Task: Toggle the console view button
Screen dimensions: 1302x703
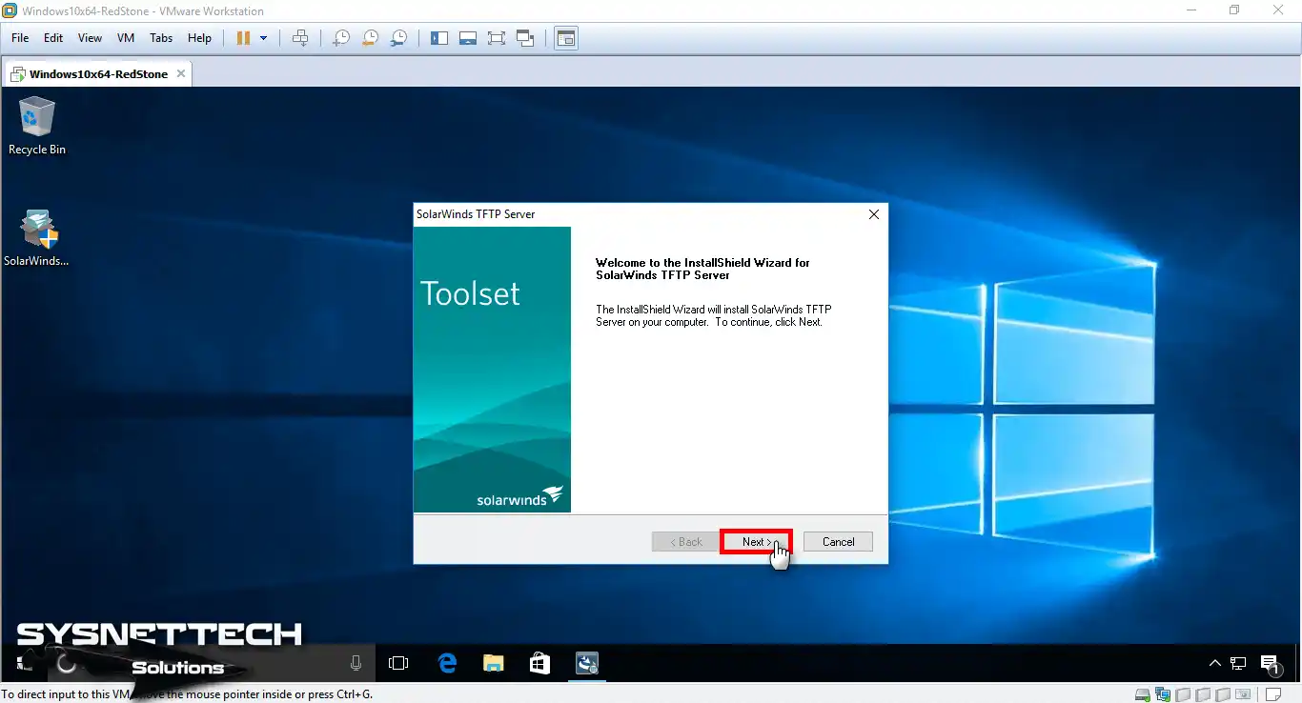Action: 566,38
